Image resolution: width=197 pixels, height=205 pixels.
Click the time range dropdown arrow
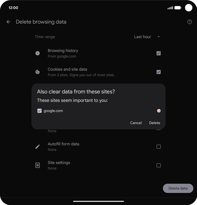159,37
